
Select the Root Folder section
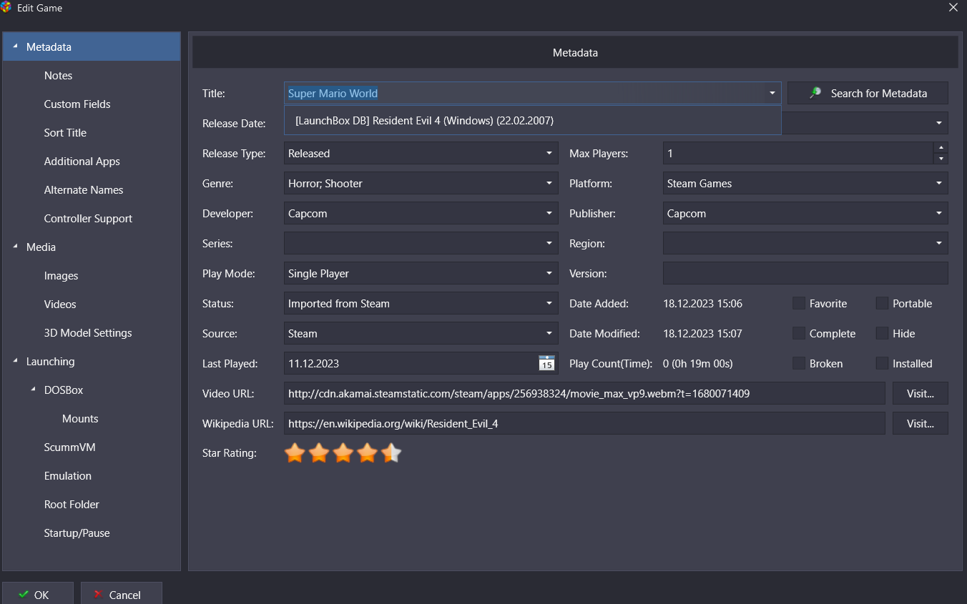coord(72,504)
